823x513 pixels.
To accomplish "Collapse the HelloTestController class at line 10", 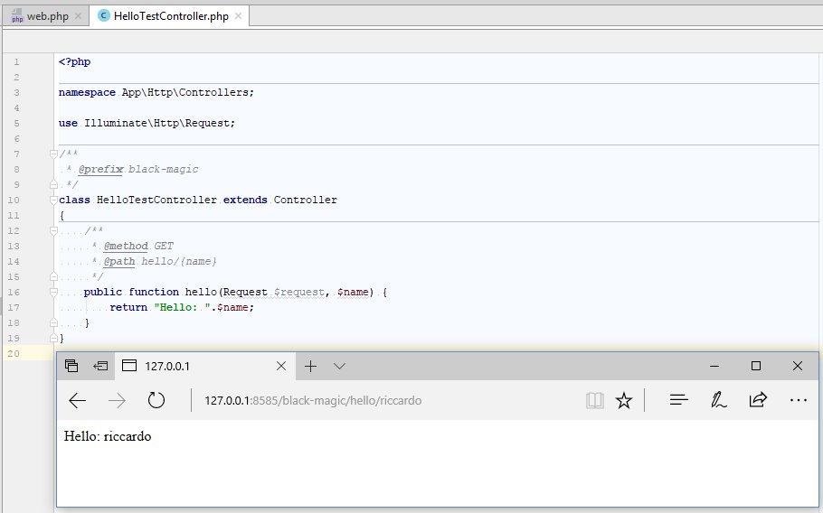I will click(53, 200).
